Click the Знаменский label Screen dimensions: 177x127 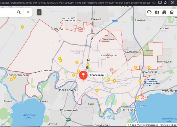(x=149, y=72)
